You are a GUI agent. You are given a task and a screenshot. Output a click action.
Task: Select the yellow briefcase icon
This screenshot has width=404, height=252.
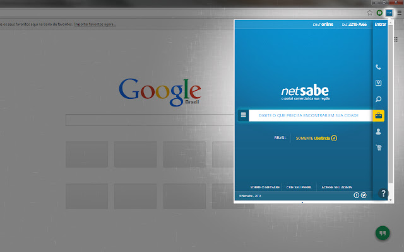coord(379,116)
